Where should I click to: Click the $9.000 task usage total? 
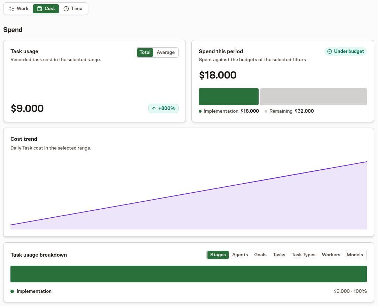tap(27, 108)
